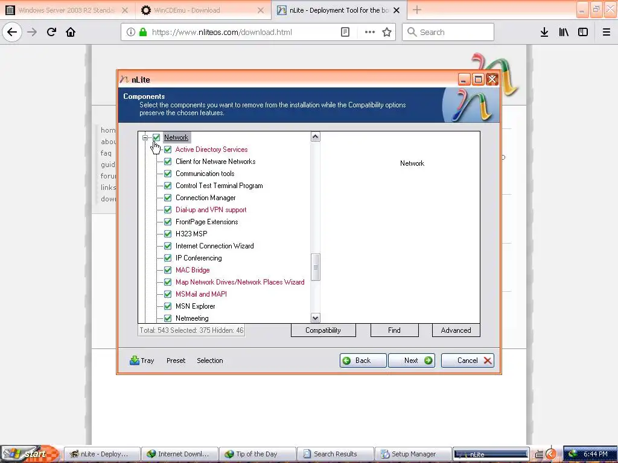Open the Firefox downloads arrow icon
The width and height of the screenshot is (618, 463).
pos(544,33)
